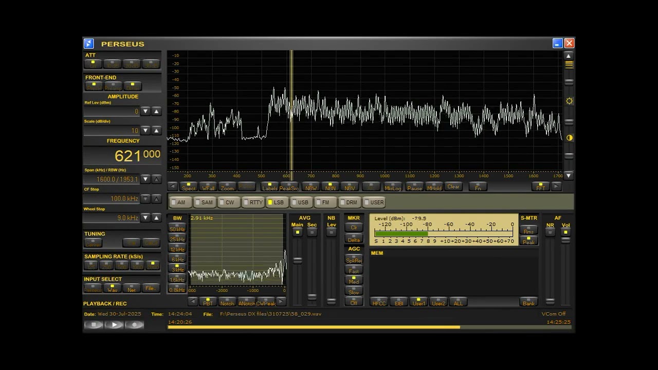This screenshot has height=370, width=658.
Task: Increase Wheel Step with up arrow
Action: (x=156, y=218)
